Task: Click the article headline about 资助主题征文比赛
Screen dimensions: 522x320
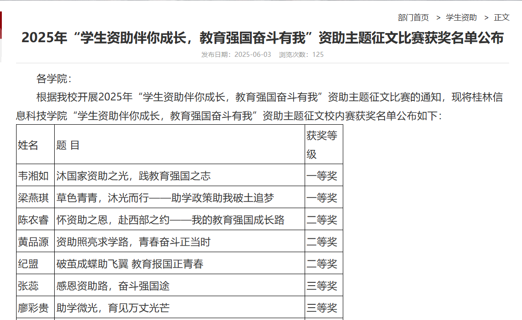Action: coord(262,38)
